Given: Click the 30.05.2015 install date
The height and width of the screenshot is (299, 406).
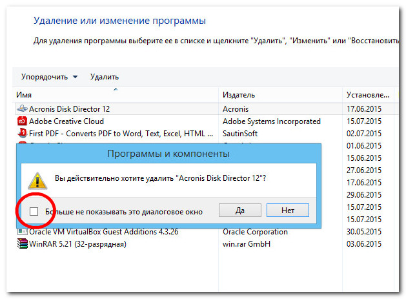Looking at the screenshot, I should point(364,231).
